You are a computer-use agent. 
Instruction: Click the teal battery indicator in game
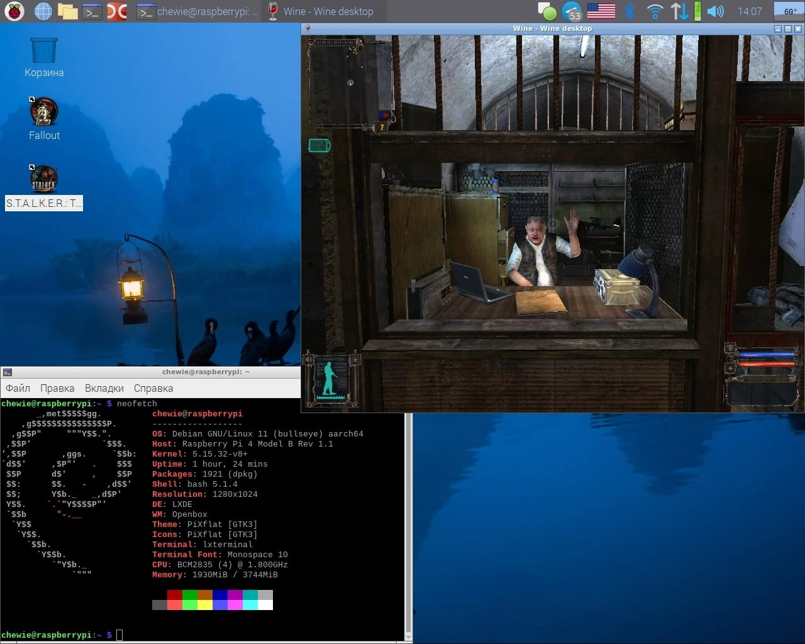319,146
